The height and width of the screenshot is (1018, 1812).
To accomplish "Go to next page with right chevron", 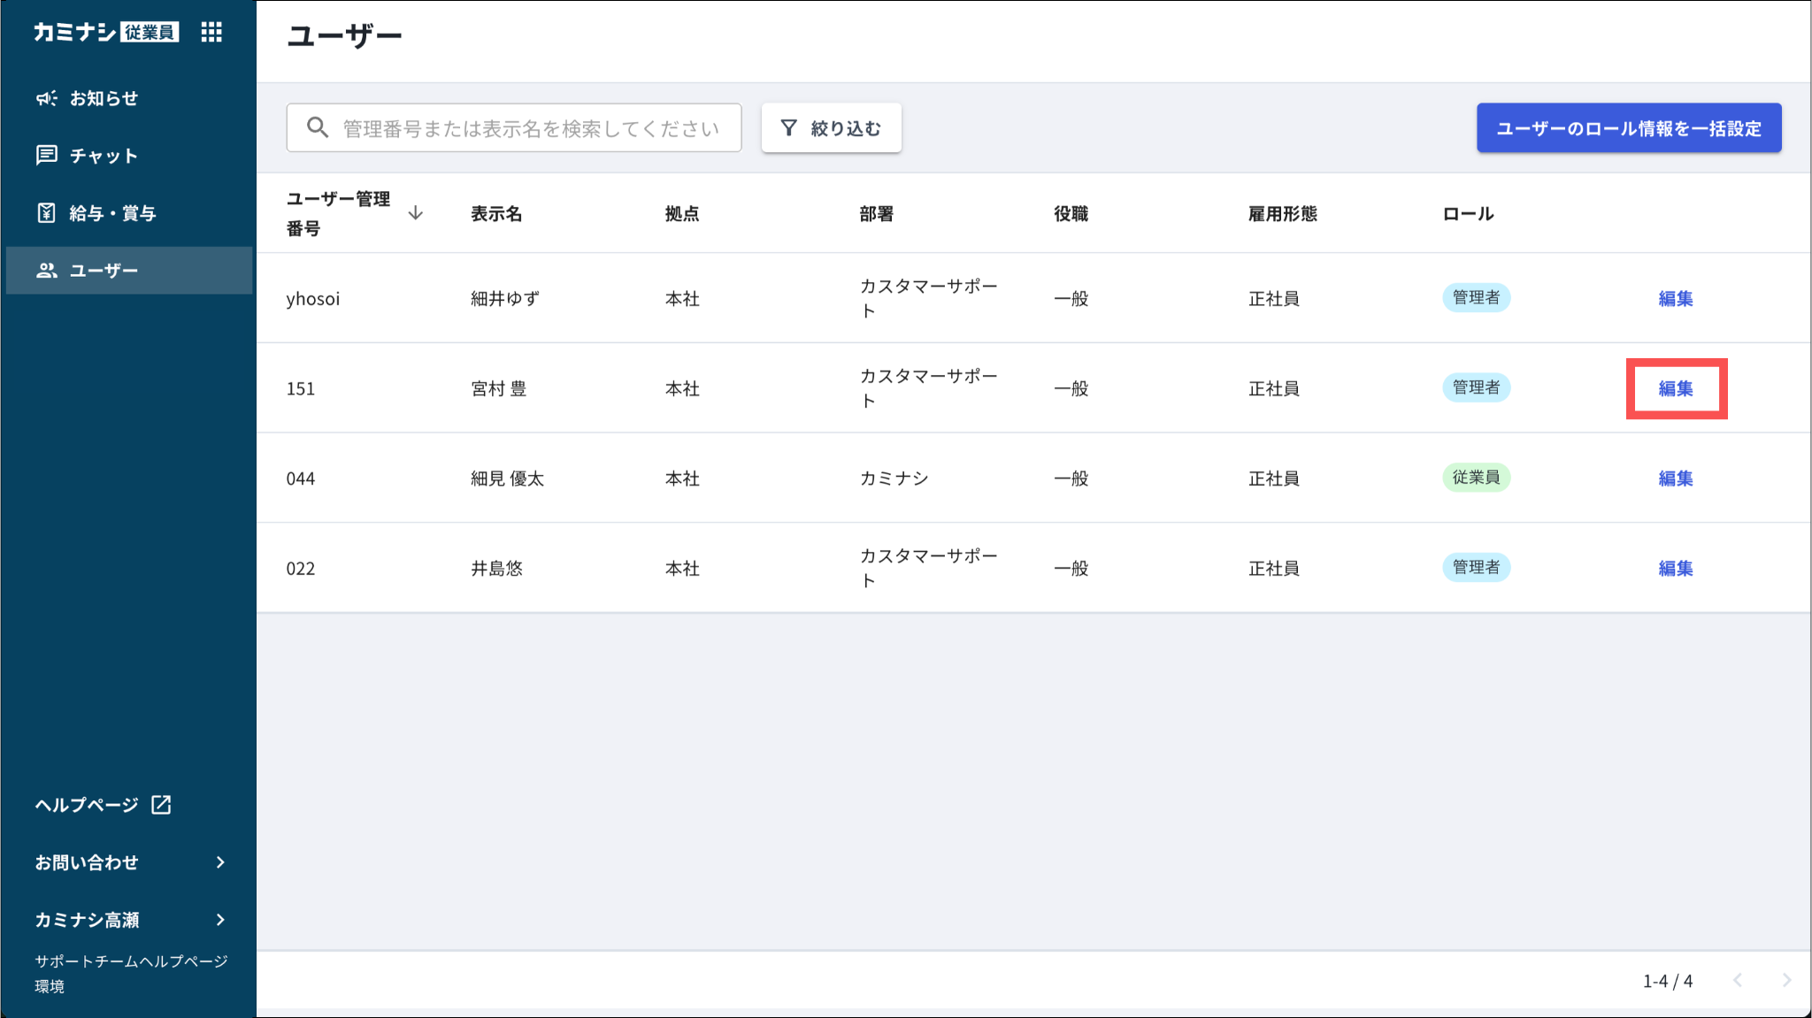I will coord(1785,980).
